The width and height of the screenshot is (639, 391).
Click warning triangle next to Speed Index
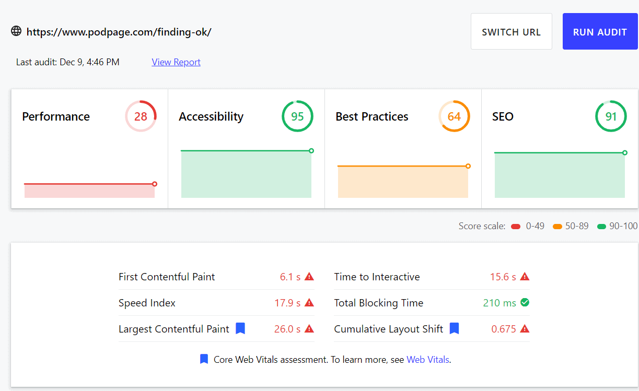pos(309,303)
